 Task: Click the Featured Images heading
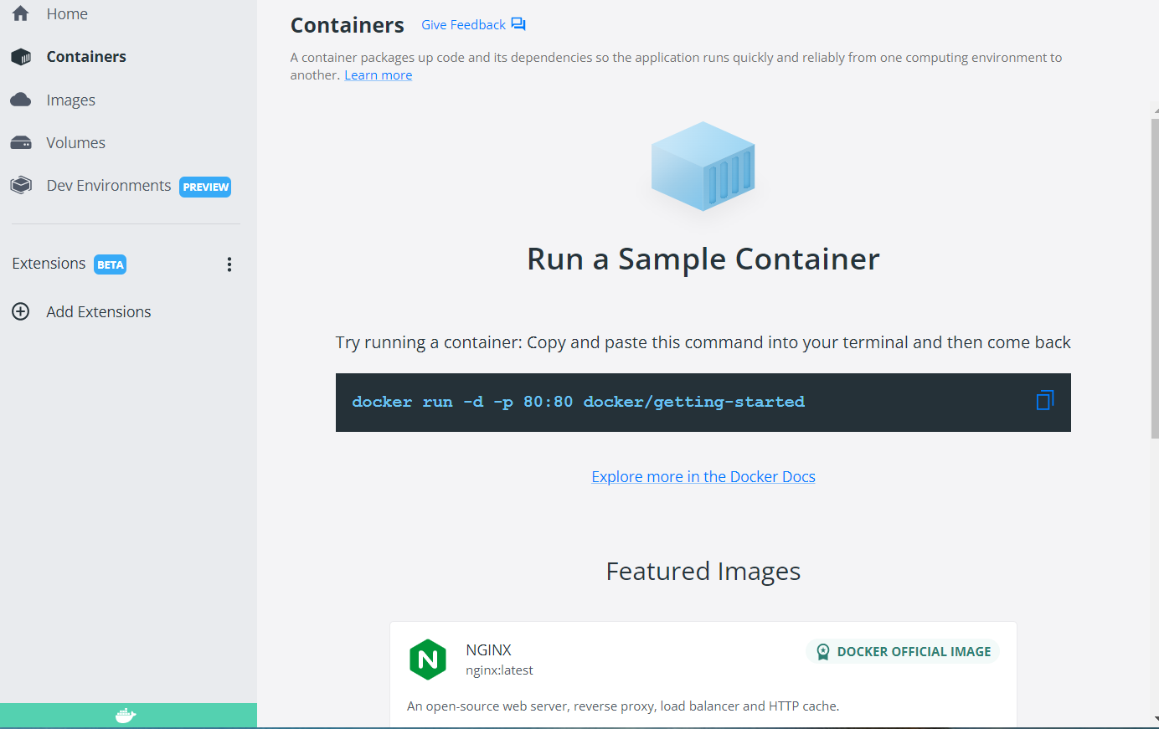(703, 571)
